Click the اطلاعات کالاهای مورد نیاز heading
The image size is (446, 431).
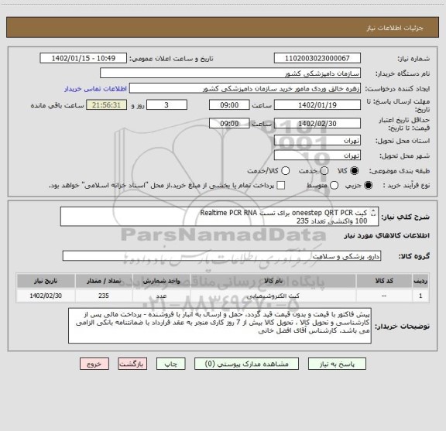click(387, 236)
